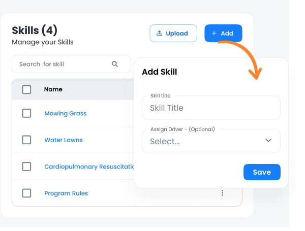Select the Water Lawns row checkbox
This screenshot has height=231, width=305.
26,140
